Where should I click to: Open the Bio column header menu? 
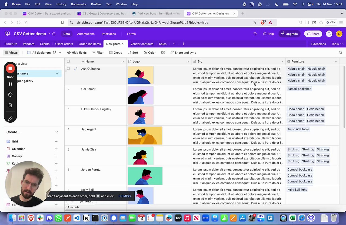tap(282, 61)
